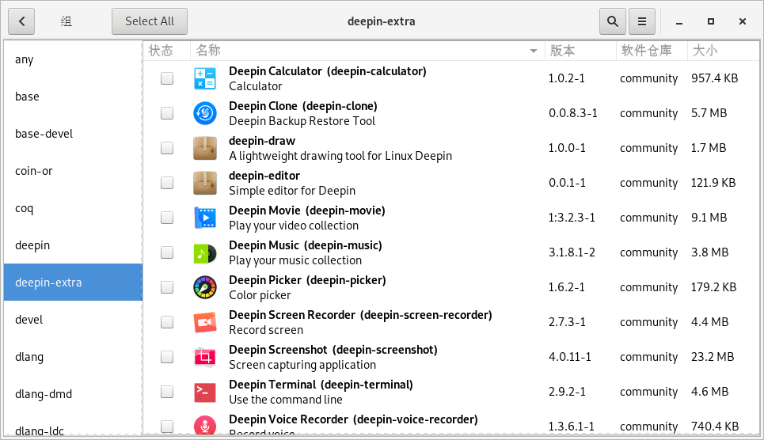Click the Select All button

tap(150, 21)
